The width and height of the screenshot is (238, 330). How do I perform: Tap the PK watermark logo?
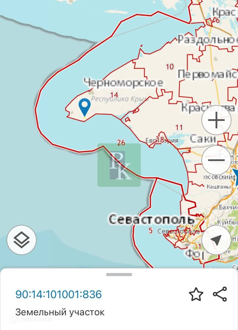click(x=119, y=165)
